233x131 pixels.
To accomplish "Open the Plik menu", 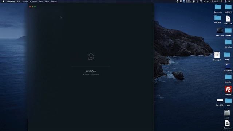I will (19, 1).
